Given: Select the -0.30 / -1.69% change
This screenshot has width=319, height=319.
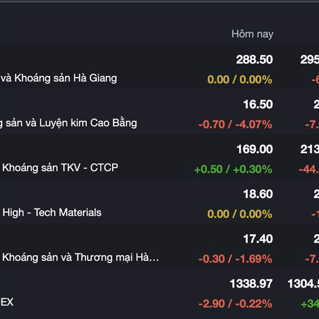Looking at the screenshot, I should point(236,259).
